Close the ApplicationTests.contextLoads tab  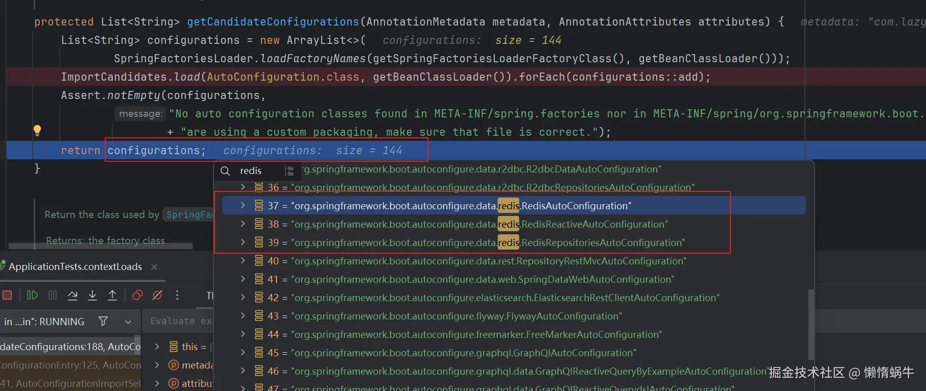tap(154, 266)
